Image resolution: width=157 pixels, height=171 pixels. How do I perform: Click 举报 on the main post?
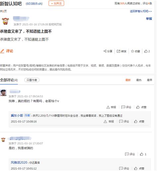coord(149,19)
